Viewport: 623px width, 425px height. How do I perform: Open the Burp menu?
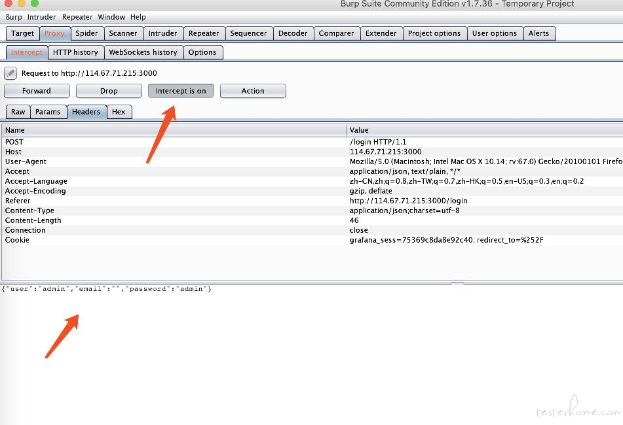click(x=14, y=17)
